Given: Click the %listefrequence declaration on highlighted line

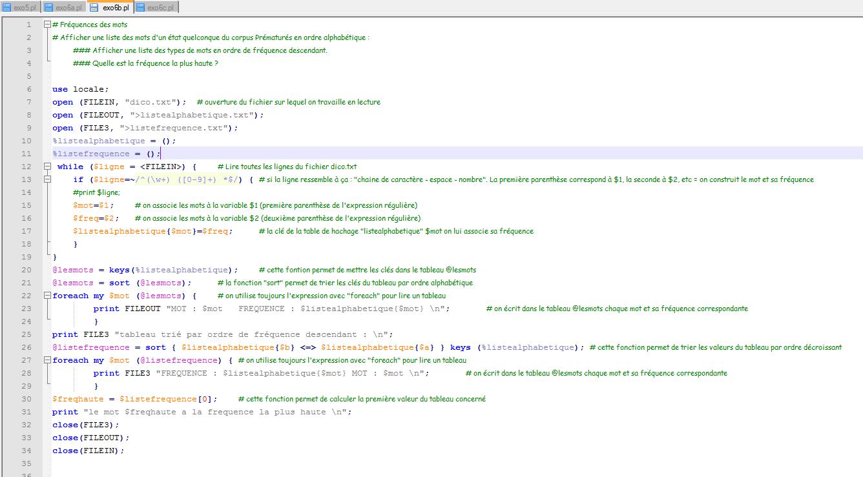Looking at the screenshot, I should [x=90, y=154].
